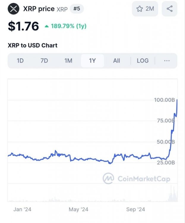Click the $1.76 price value
This screenshot has width=185, height=223.
pyautogui.click(x=23, y=26)
